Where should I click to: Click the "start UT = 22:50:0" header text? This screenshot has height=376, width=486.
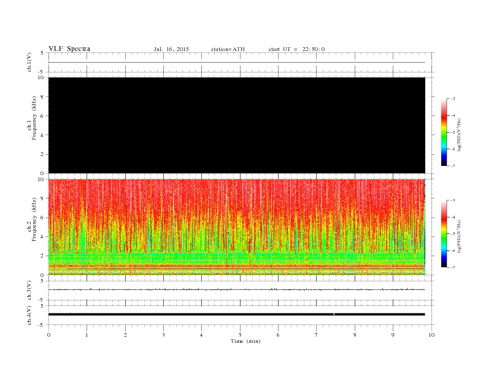[296, 49]
